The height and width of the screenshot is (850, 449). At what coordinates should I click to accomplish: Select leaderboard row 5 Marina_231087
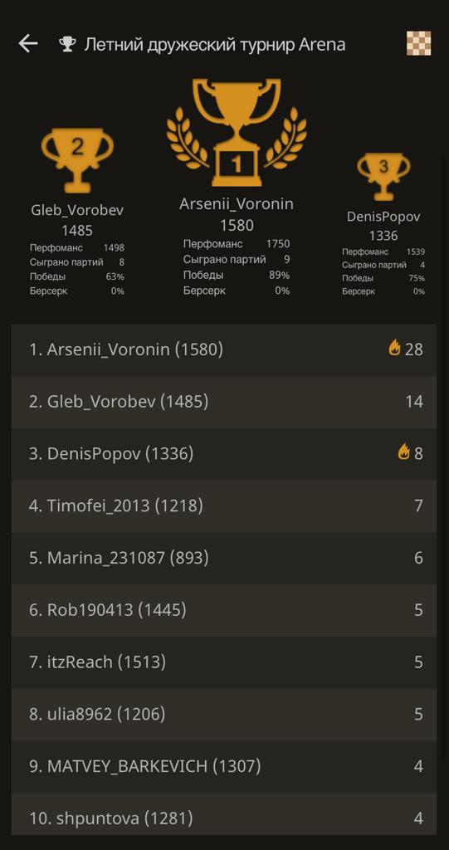pyautogui.click(x=224, y=558)
